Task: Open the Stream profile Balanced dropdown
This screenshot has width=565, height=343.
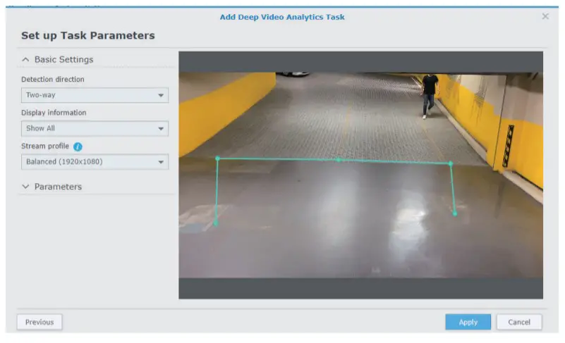Action: click(x=95, y=162)
